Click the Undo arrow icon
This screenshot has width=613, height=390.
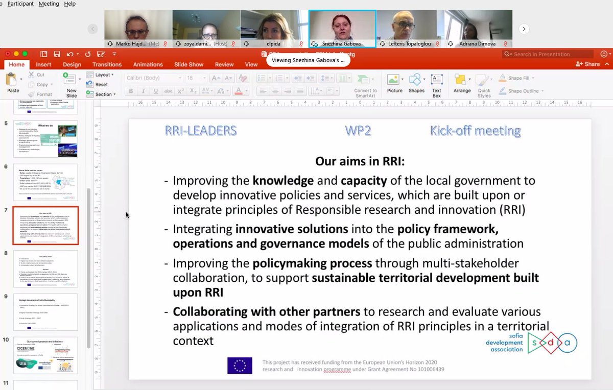tap(69, 54)
